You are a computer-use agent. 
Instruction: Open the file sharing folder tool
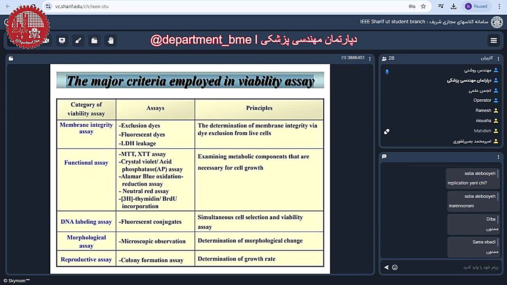[94, 40]
